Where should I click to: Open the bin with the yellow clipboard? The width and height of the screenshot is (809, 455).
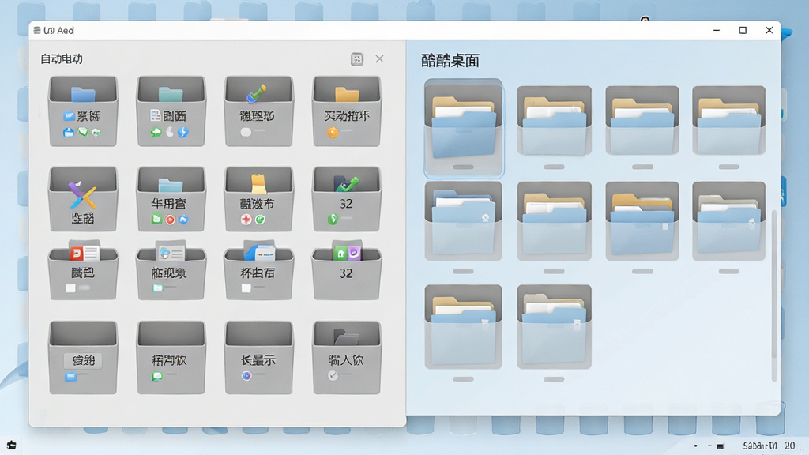258,199
